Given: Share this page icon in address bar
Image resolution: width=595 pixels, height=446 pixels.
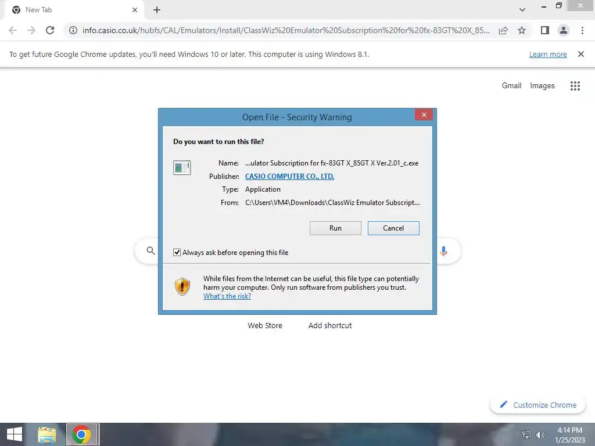Looking at the screenshot, I should (x=503, y=30).
